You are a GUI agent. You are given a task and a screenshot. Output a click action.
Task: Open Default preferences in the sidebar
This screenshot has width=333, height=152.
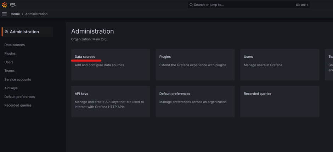19,97
